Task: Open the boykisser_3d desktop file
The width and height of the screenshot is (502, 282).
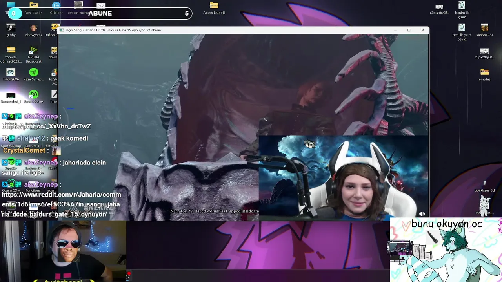Action: click(x=485, y=186)
